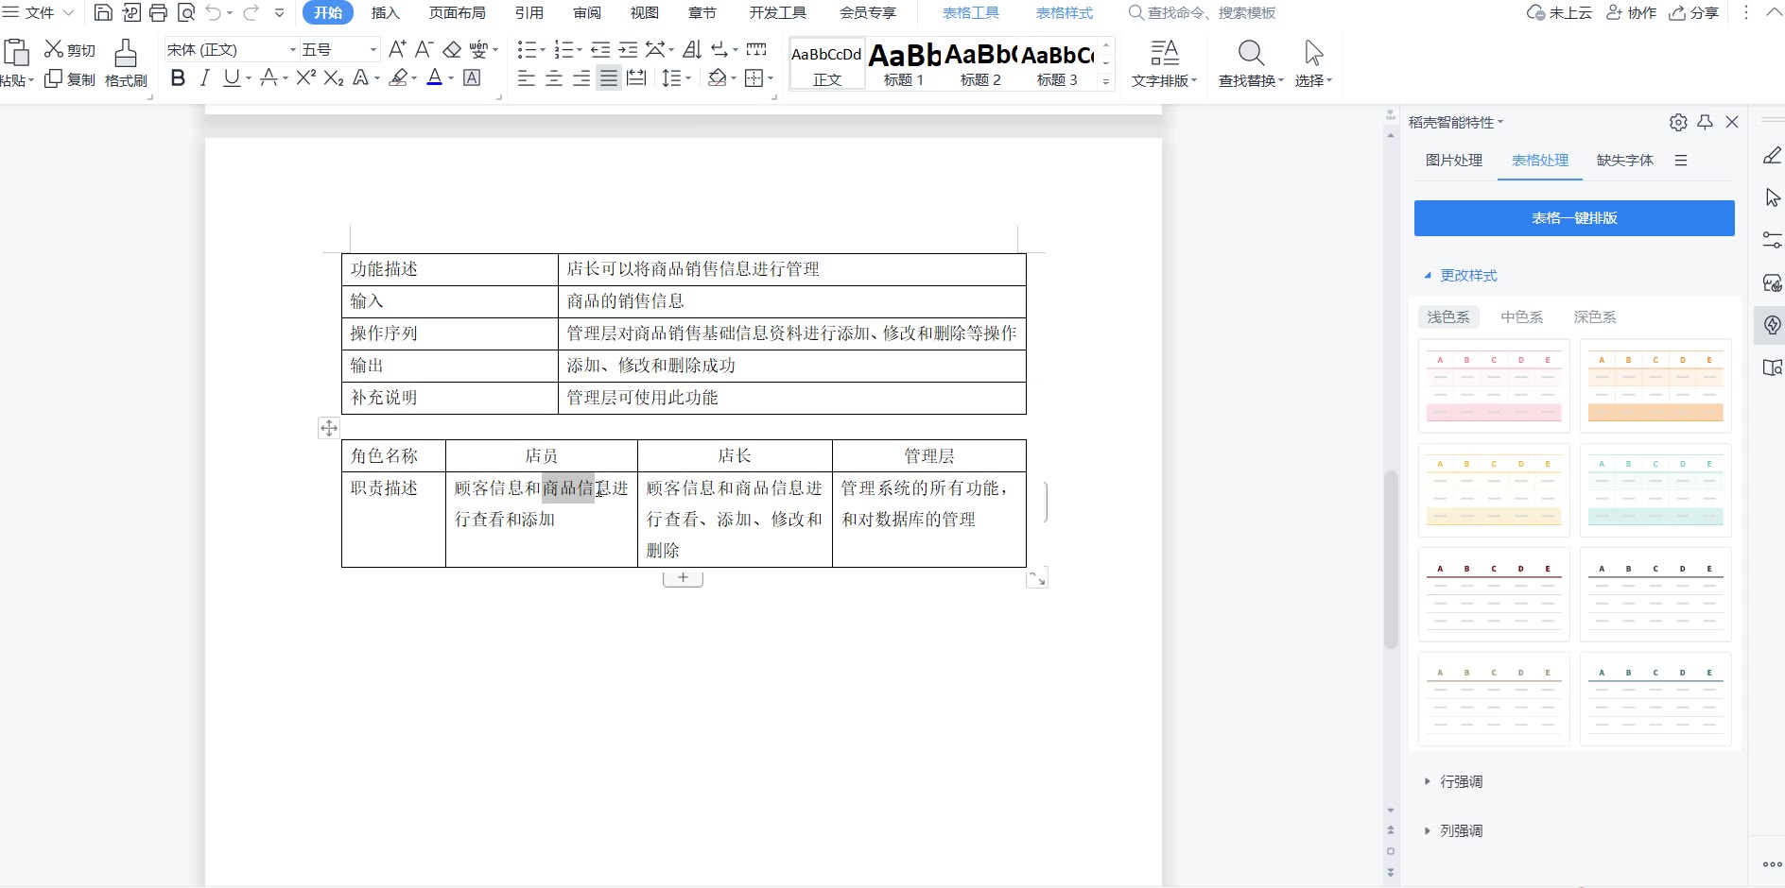Click the Undo arrow icon

215,12
